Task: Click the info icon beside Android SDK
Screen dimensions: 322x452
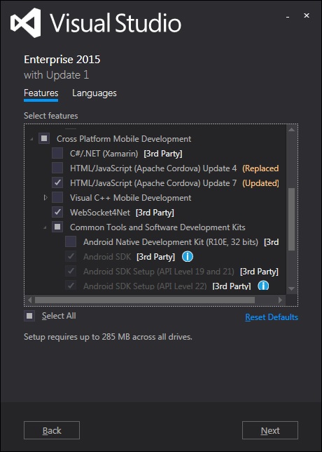Action: [x=188, y=257]
